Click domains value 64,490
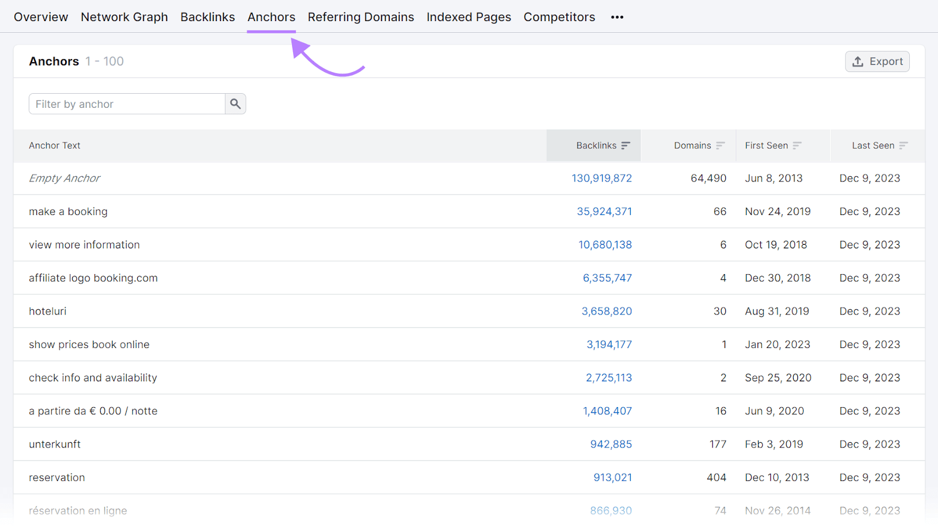The height and width of the screenshot is (529, 938). (708, 178)
